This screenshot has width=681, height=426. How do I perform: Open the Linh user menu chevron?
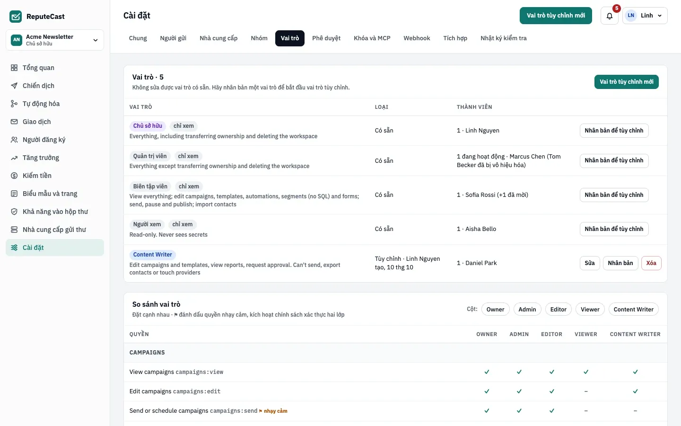pyautogui.click(x=660, y=16)
